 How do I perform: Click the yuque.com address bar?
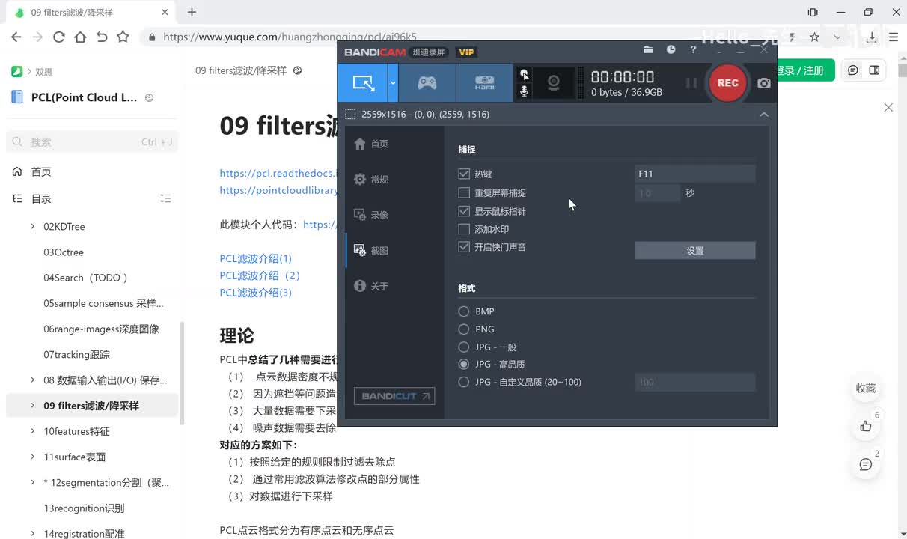290,37
